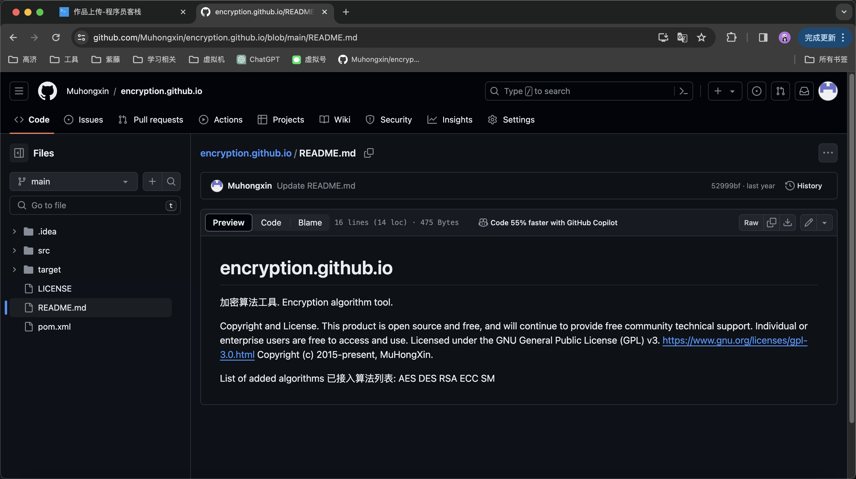856x479 pixels.
Task: Click the branch selector dropdown for main
Action: coord(73,181)
